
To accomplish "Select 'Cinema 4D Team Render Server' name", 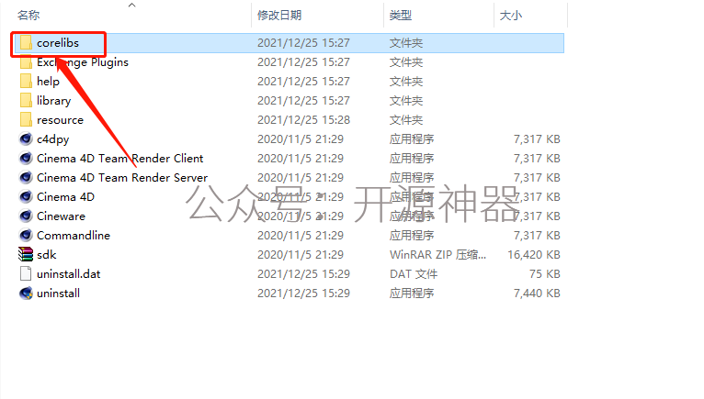I will 122,178.
